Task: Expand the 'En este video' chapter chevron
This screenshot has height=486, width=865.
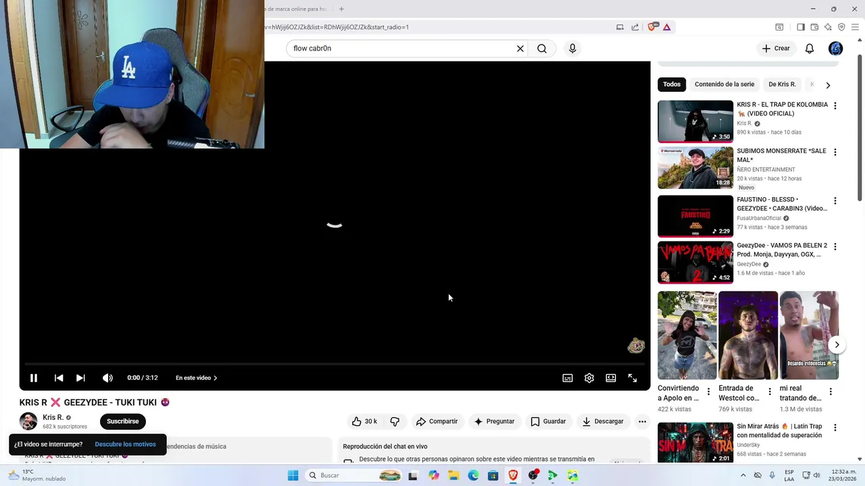Action: (x=215, y=378)
